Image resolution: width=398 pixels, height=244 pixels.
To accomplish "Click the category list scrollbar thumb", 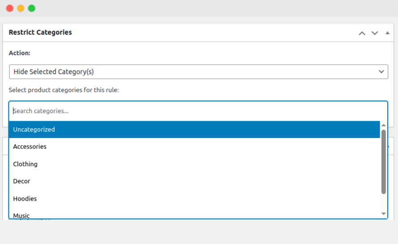I will click(384, 162).
